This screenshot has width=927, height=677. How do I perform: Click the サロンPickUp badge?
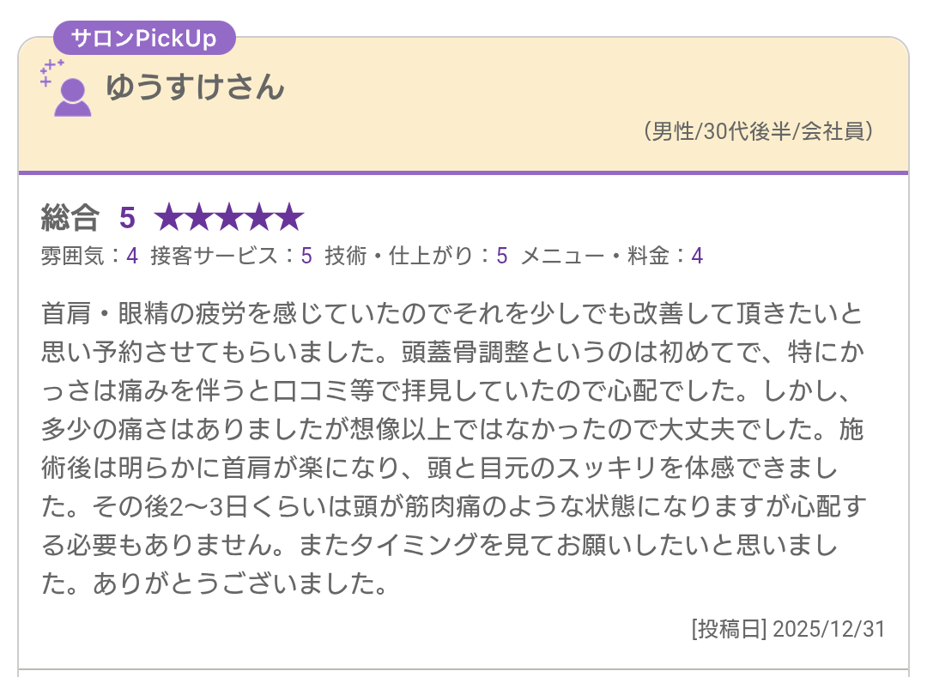pos(143,38)
